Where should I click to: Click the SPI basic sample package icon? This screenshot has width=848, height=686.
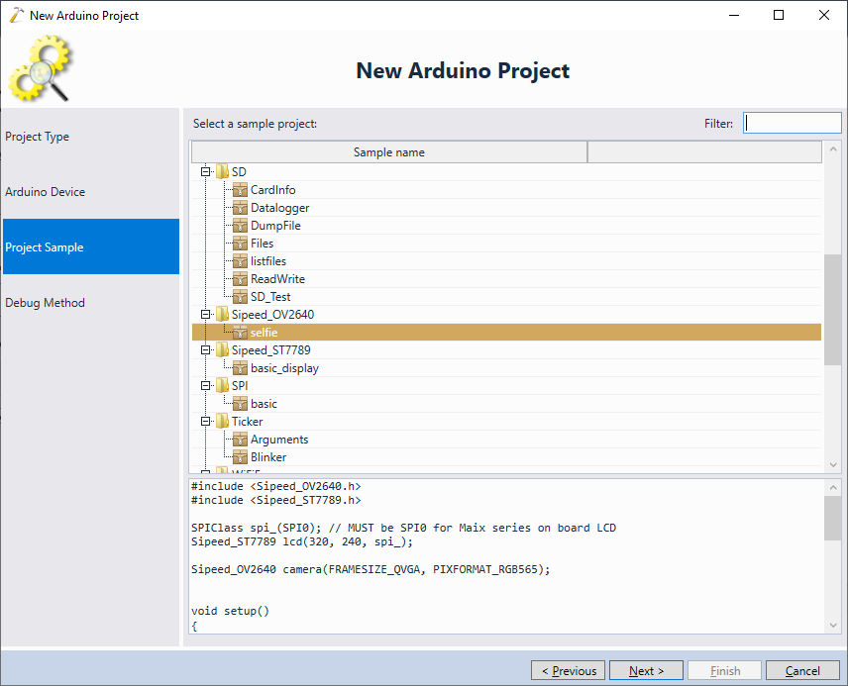click(x=240, y=404)
